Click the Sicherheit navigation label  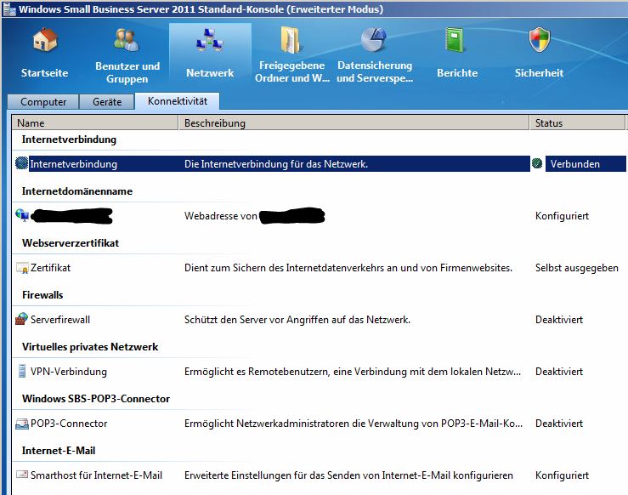539,73
